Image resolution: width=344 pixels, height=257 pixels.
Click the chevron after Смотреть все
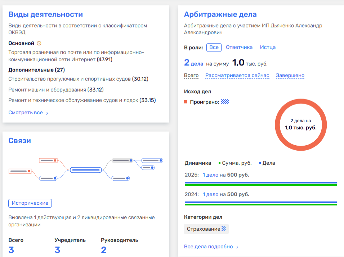[x=47, y=113]
